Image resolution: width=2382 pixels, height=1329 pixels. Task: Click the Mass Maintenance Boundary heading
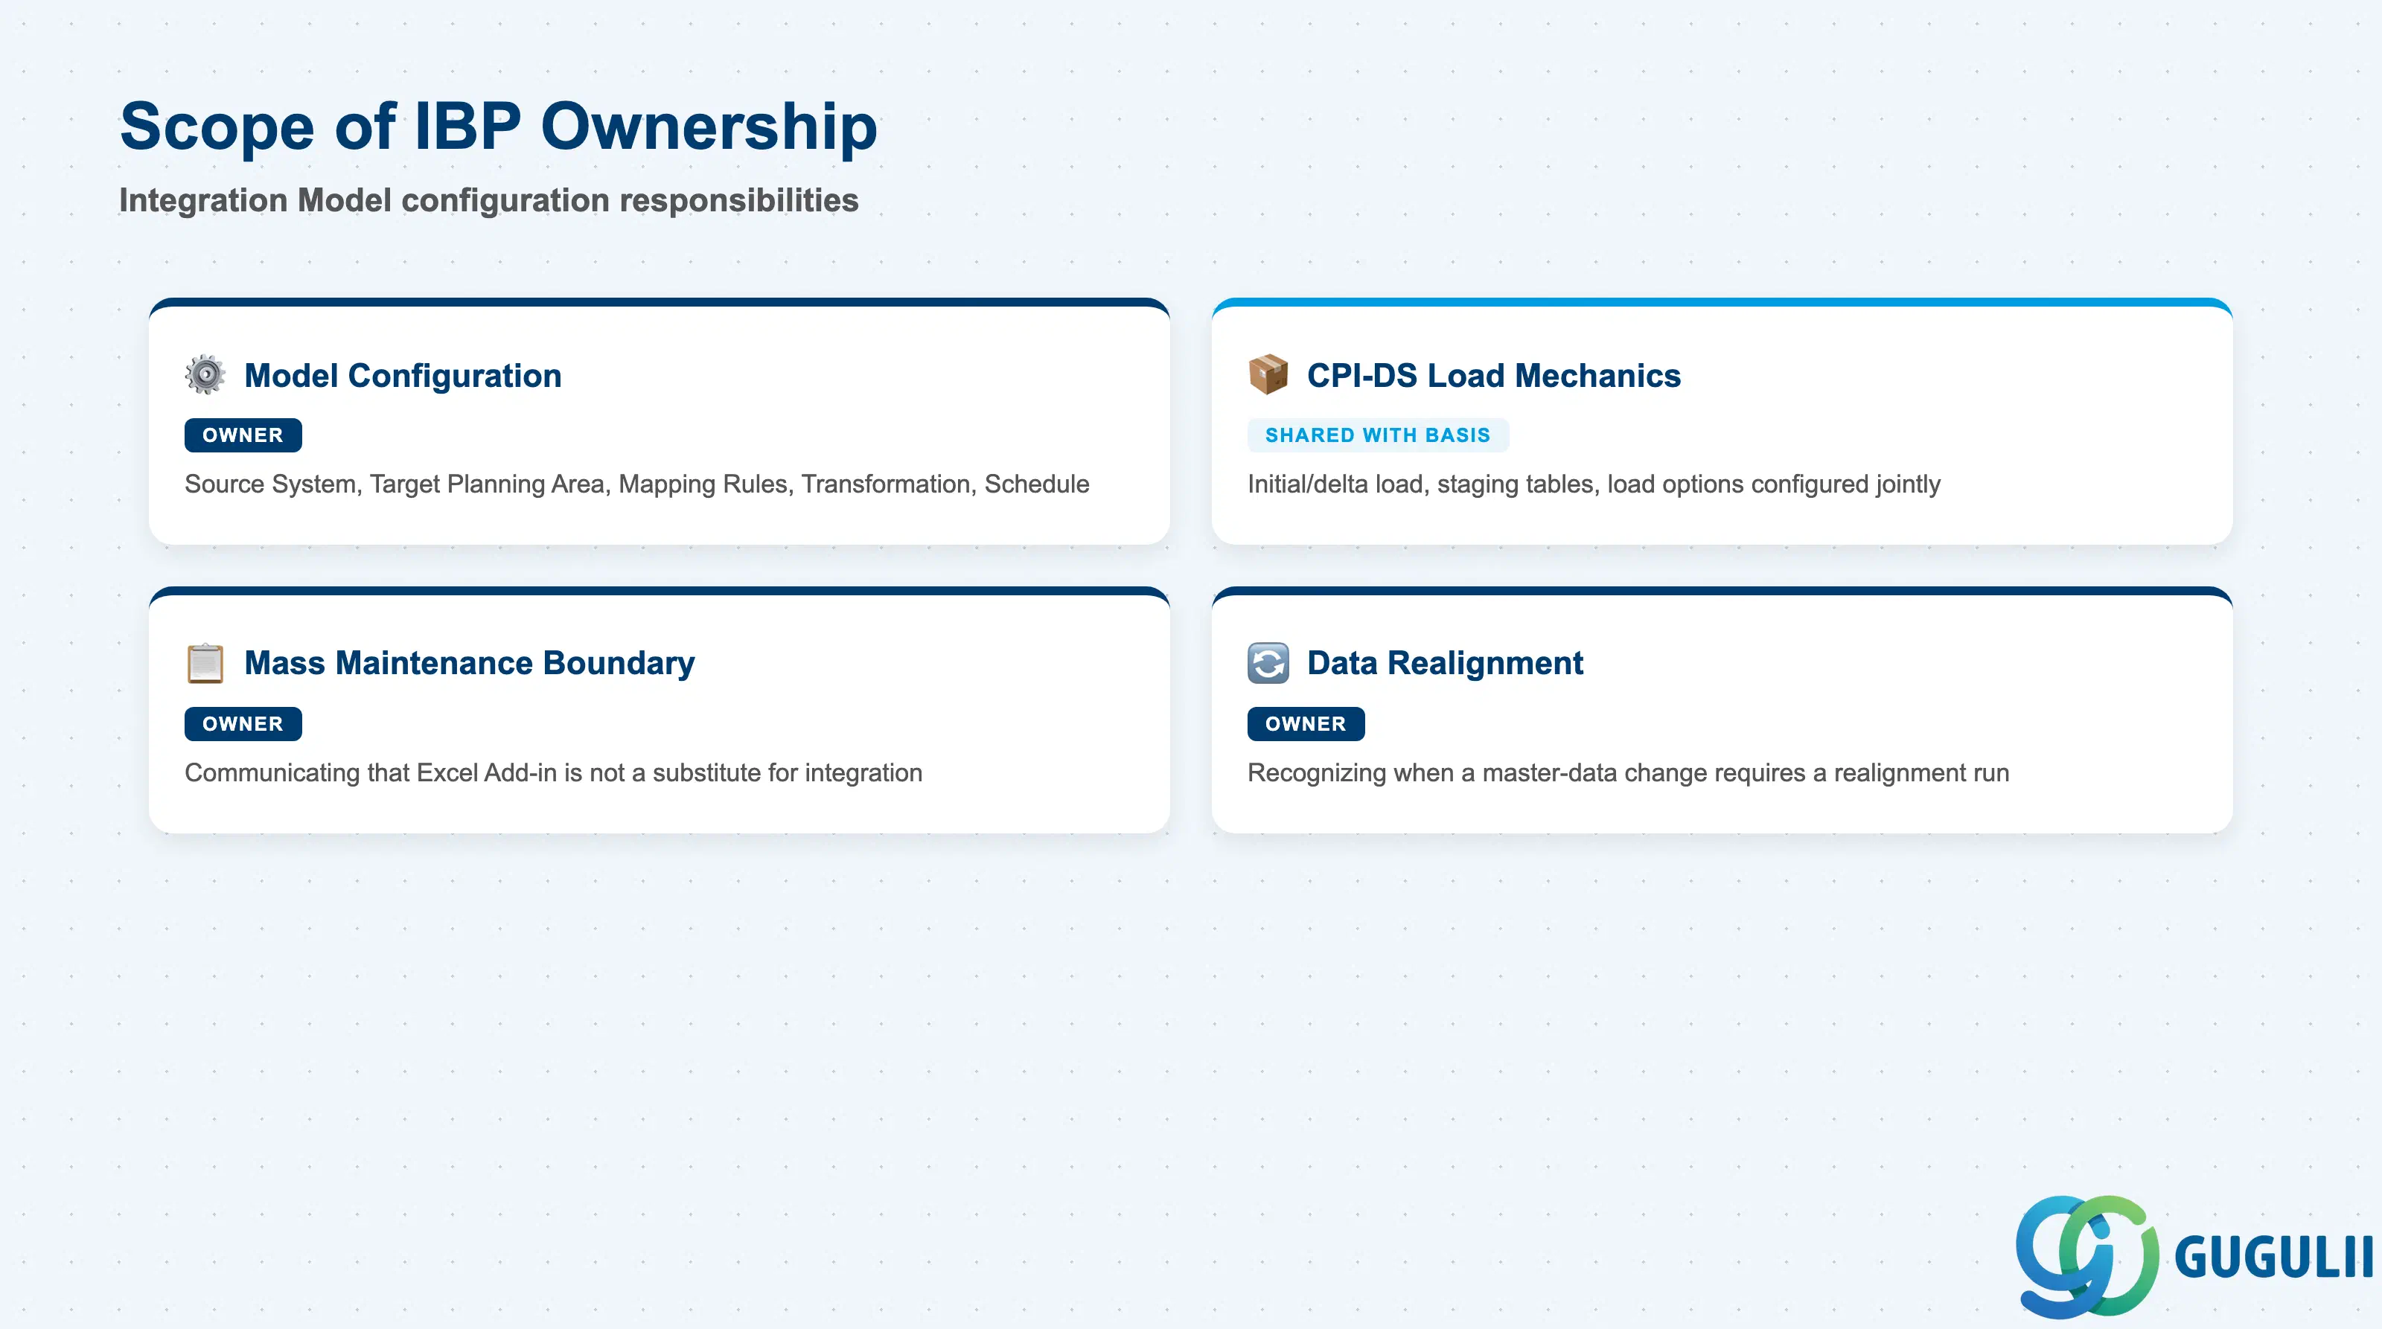pyautogui.click(x=470, y=664)
